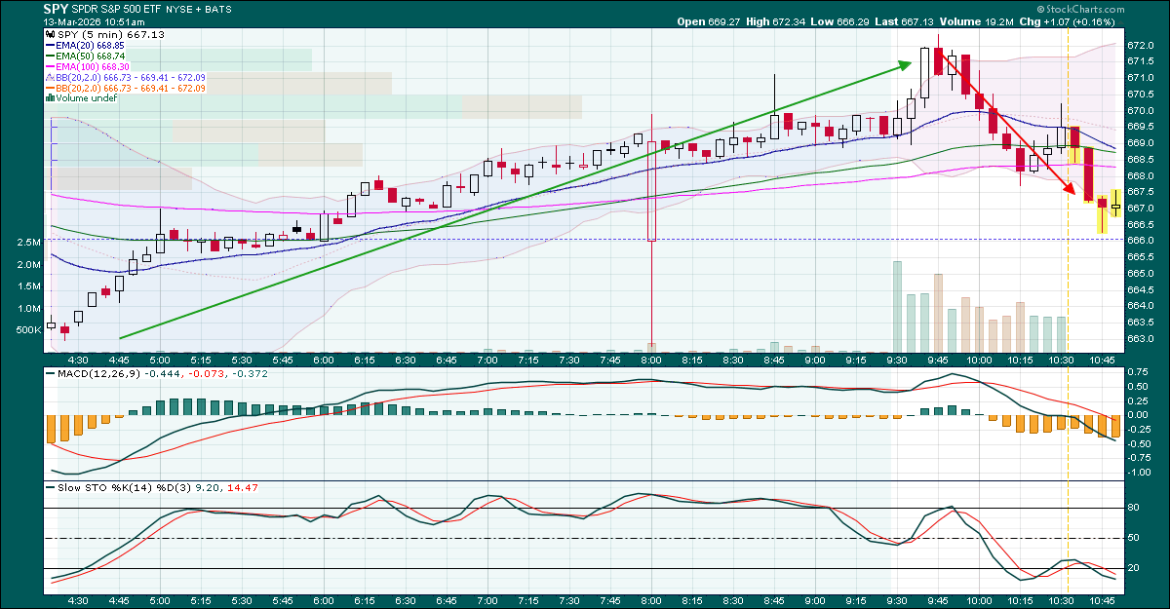Viewport: 1170px width, 609px height.
Task: Click the SPY ticker symbol in the header
Action: click(x=56, y=8)
